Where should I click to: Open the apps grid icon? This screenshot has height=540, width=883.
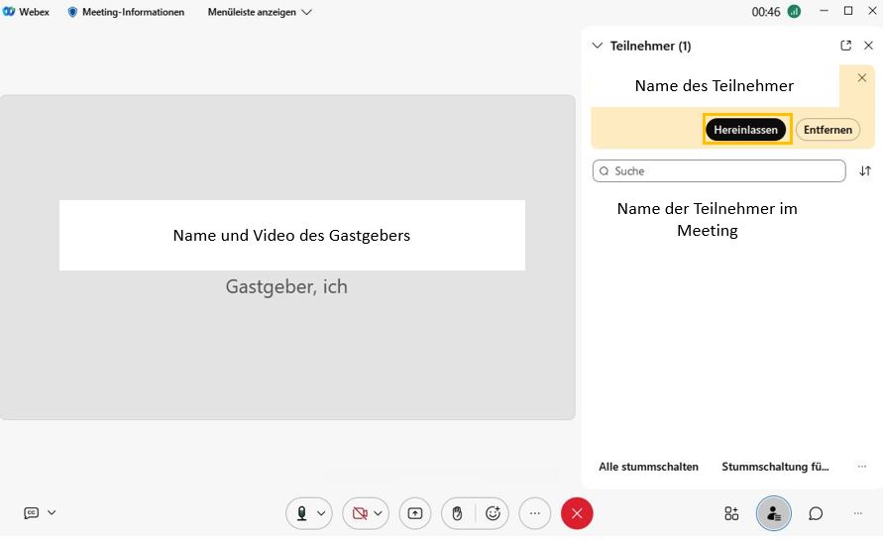(x=731, y=513)
